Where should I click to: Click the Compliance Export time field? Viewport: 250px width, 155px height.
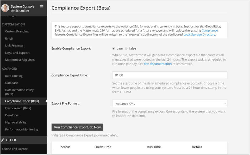coord(170,75)
